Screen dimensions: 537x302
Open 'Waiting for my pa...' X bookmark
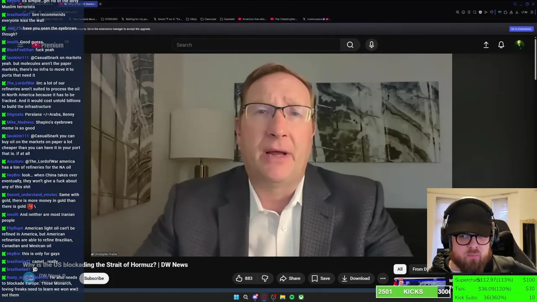pyautogui.click(x=135, y=19)
